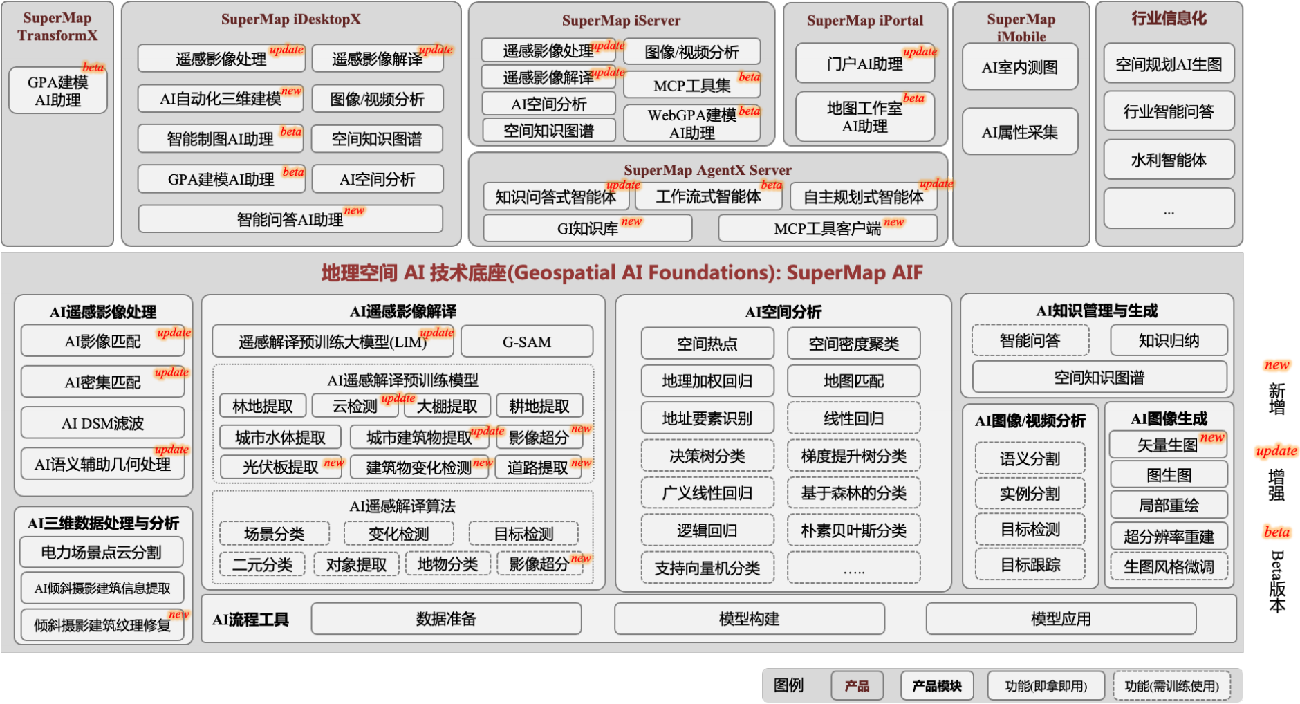
Task: Click the GPA建模AI助理 box under SuperMap TransformX
Action: point(58,91)
